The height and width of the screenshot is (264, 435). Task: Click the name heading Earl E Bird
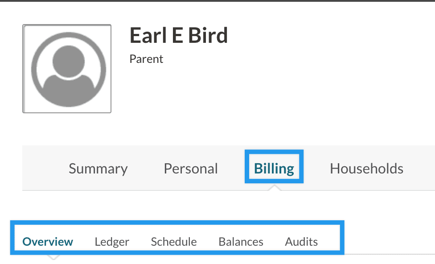[x=179, y=36]
